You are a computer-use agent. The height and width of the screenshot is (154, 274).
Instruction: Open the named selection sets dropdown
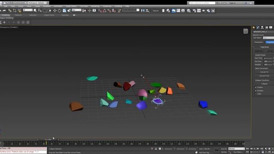tap(131, 10)
